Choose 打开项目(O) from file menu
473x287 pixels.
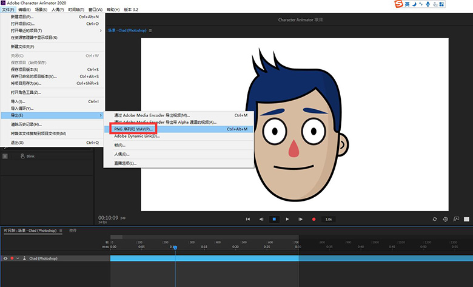pyautogui.click(x=53, y=24)
